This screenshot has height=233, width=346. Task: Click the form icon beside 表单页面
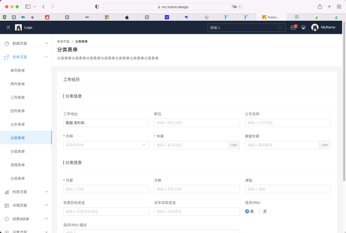pos(7,57)
